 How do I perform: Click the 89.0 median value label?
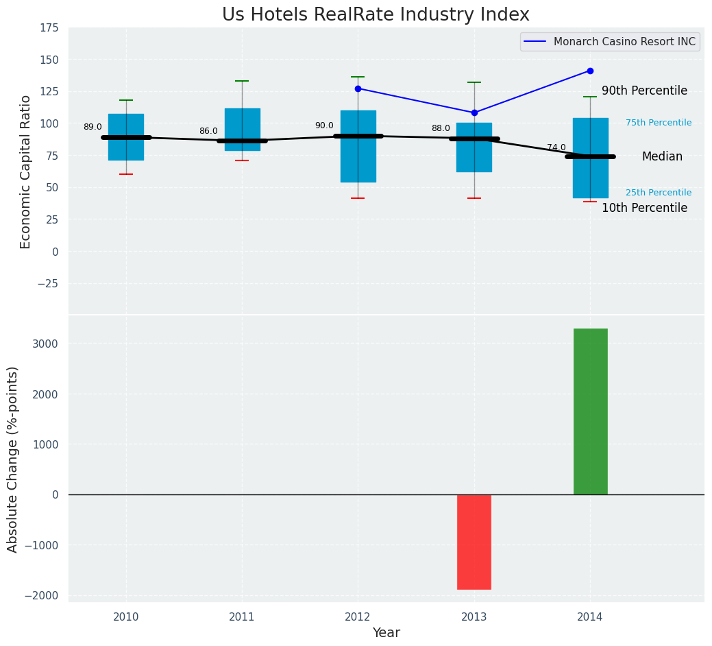[x=93, y=128]
